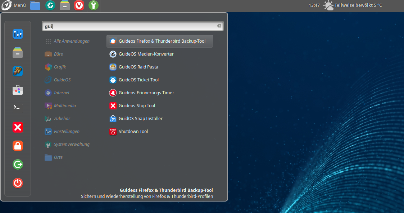Select the Einstellungen category

click(62, 131)
